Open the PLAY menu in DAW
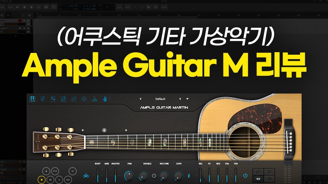The width and height of the screenshot is (328, 184). point(11,7)
